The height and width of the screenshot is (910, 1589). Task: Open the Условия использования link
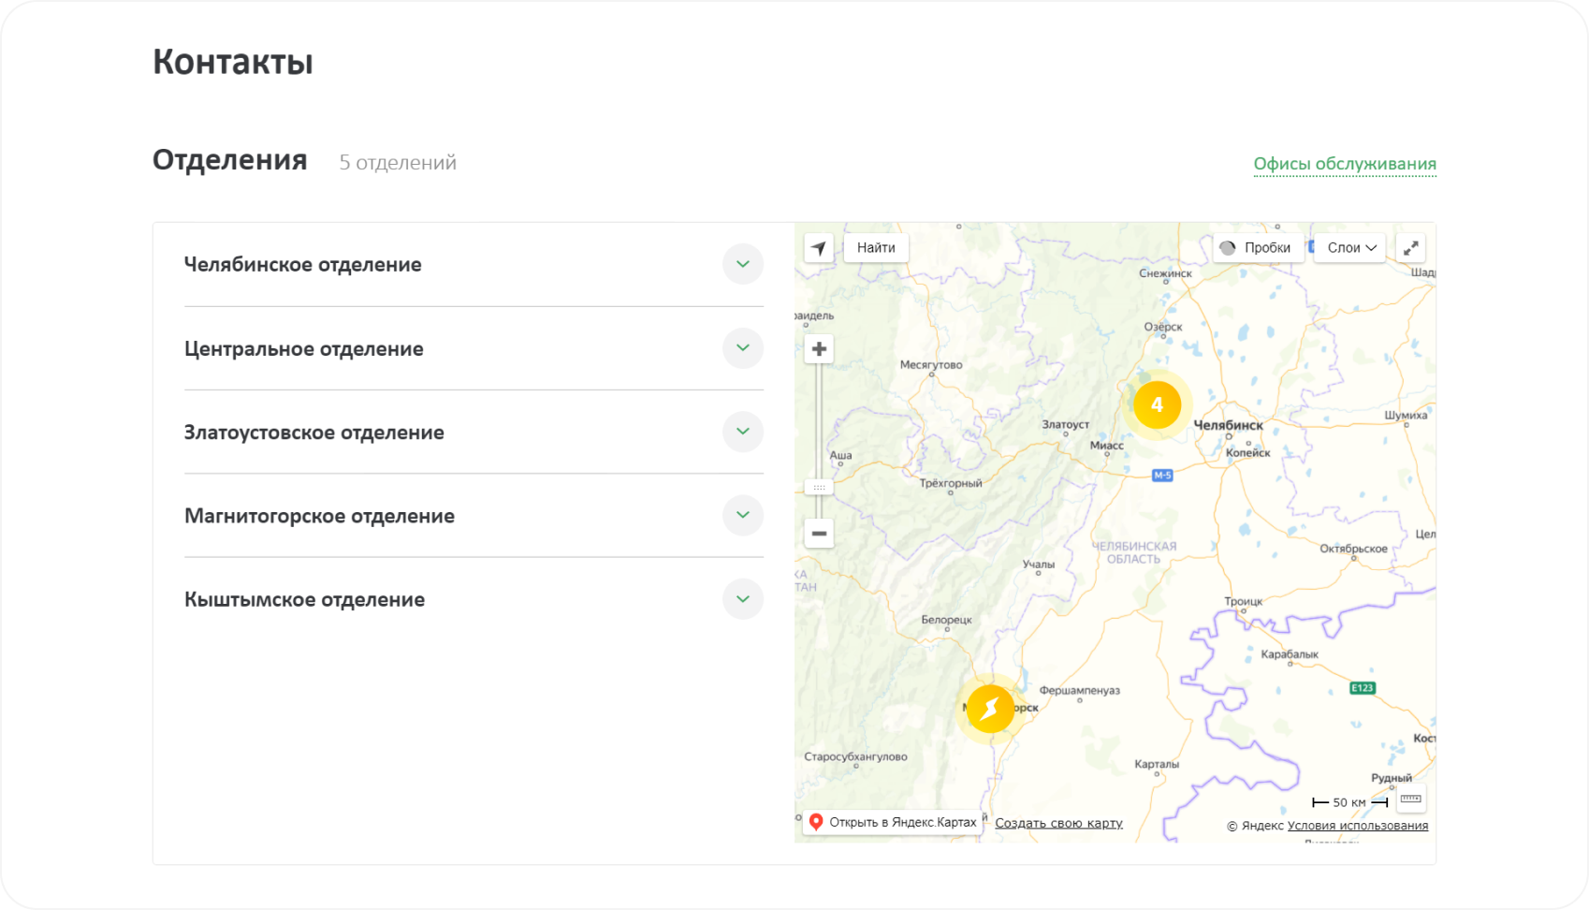[x=1357, y=826]
